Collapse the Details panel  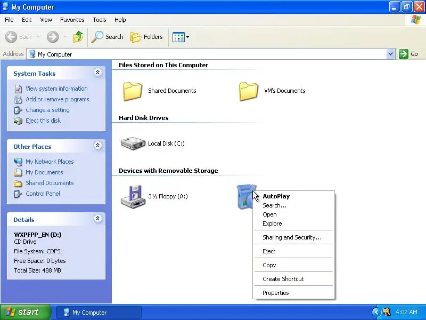pyautogui.click(x=98, y=219)
